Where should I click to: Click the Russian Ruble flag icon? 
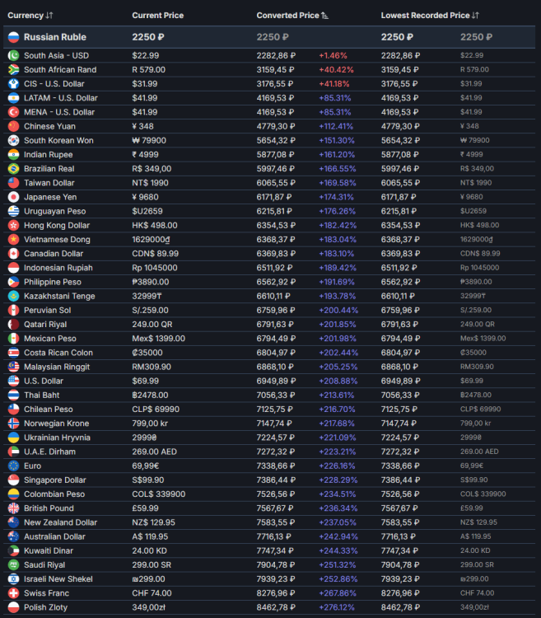[x=12, y=37]
